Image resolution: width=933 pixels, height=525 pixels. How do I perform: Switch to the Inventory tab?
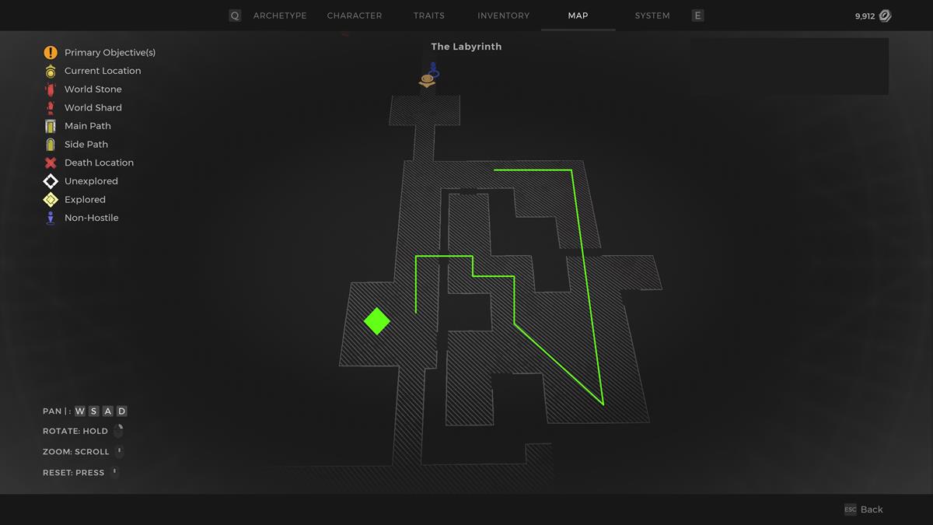point(503,16)
